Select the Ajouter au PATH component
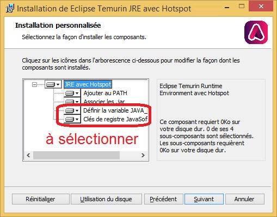277x217 pixels. point(105,93)
